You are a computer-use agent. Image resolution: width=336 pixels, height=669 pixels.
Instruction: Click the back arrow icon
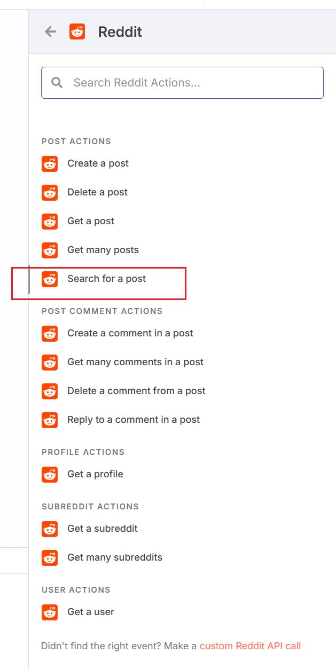point(50,32)
